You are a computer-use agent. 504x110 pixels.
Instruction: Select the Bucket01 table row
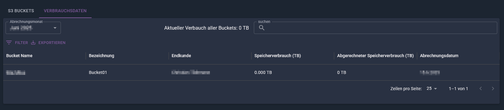pos(251,72)
